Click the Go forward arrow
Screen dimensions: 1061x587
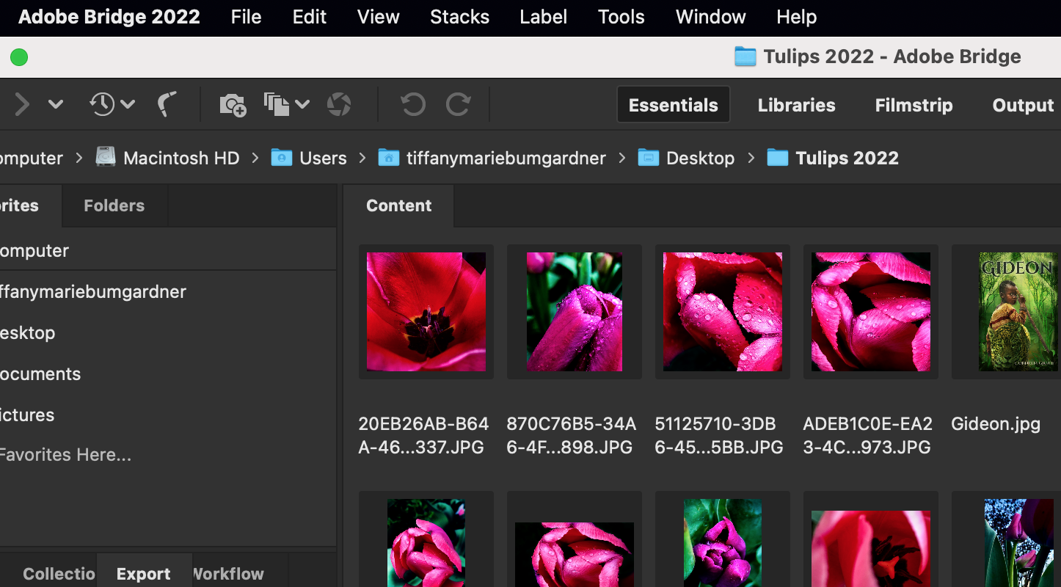tap(22, 105)
